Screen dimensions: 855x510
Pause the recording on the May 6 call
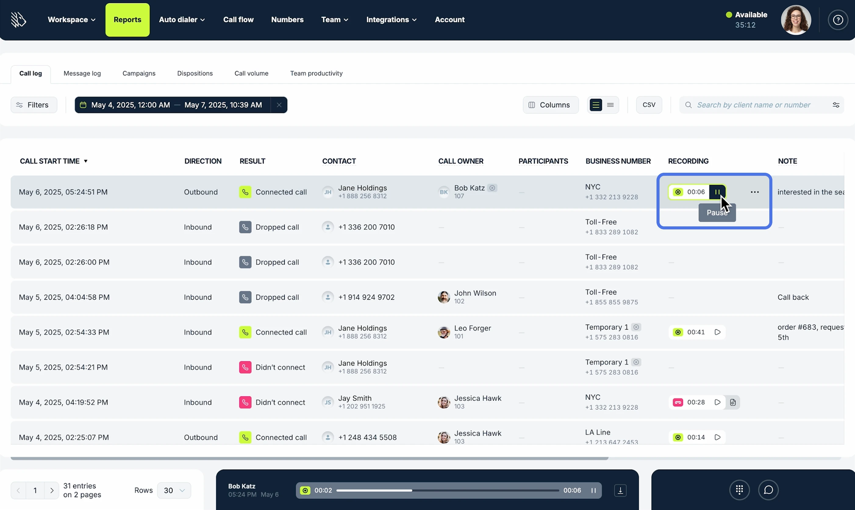[x=717, y=192]
